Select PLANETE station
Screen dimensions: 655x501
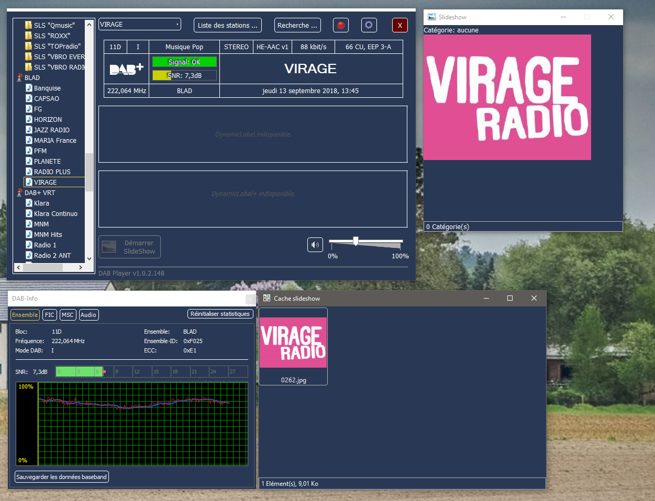pyautogui.click(x=47, y=162)
